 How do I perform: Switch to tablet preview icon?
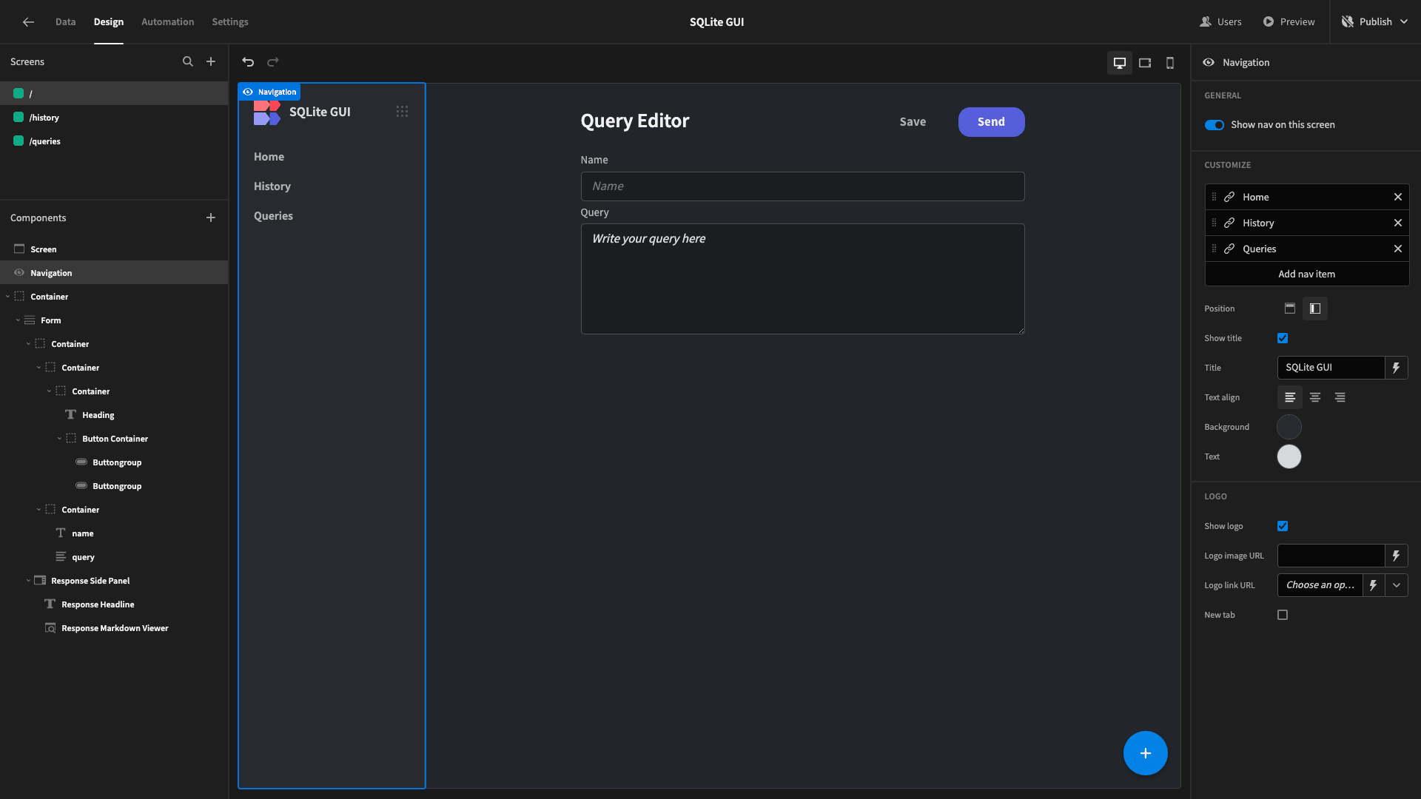1145,63
